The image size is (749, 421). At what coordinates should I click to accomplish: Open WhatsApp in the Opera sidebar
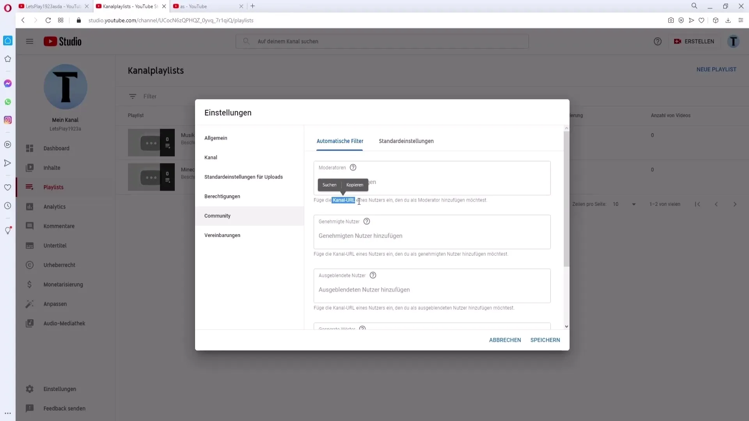pyautogui.click(x=8, y=102)
